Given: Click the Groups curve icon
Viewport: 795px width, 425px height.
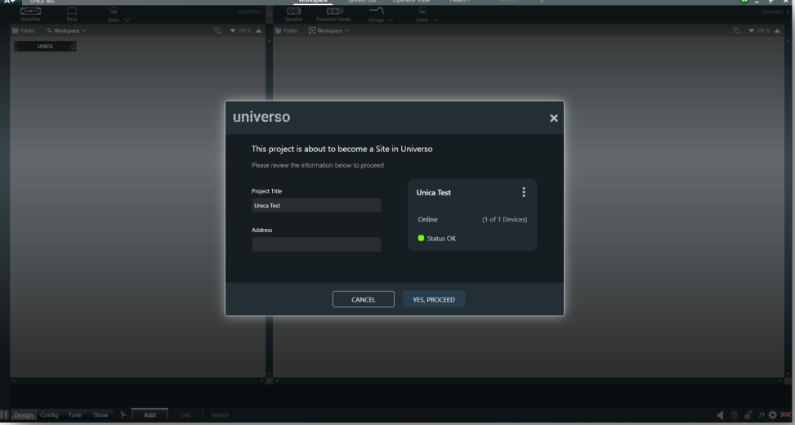Looking at the screenshot, I should point(376,11).
